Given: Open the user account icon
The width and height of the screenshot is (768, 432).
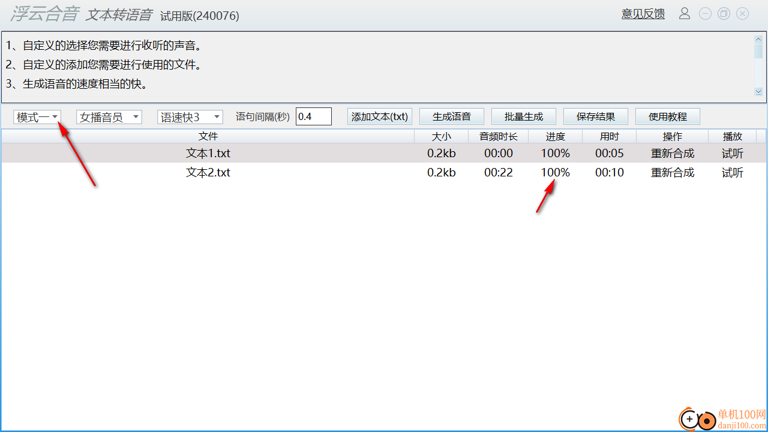Looking at the screenshot, I should click(x=685, y=13).
